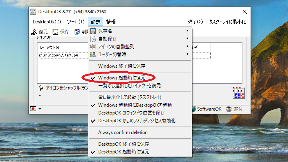Toggle 一覧から選択したレイアウトを復元 option
Screen dimensions: 288x162
coord(140,86)
